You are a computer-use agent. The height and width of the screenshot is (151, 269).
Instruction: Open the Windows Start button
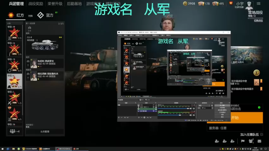[2, 149]
